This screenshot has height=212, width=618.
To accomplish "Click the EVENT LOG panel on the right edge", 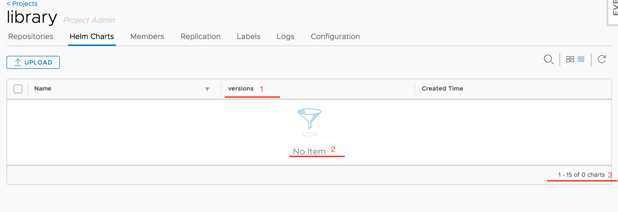I will pos(614,12).
